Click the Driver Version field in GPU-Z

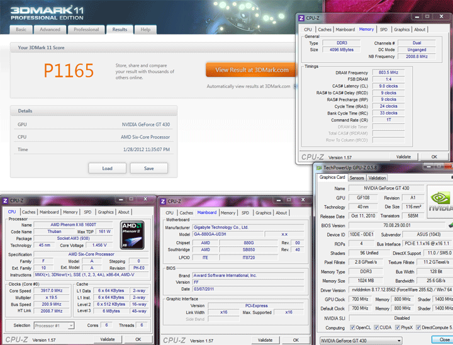coord(400,290)
